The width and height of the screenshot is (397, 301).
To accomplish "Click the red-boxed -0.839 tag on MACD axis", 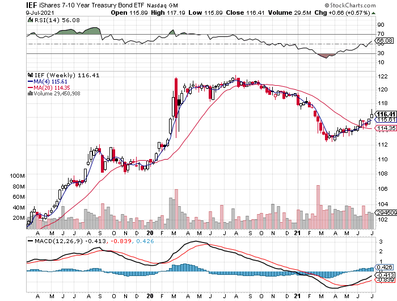I will coord(385,280).
